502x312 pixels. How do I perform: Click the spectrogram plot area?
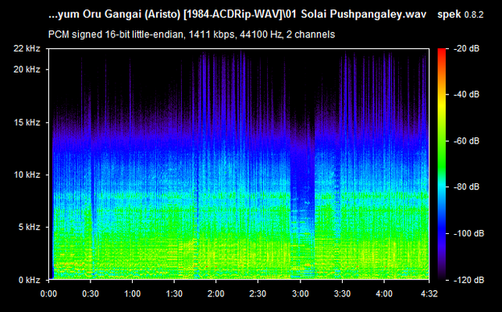239,164
